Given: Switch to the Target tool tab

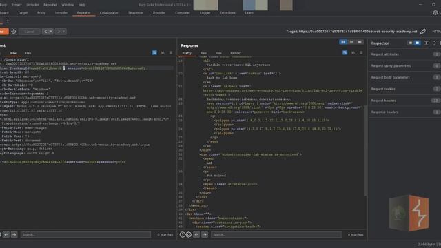Looking at the screenshot, I should (23, 12).
